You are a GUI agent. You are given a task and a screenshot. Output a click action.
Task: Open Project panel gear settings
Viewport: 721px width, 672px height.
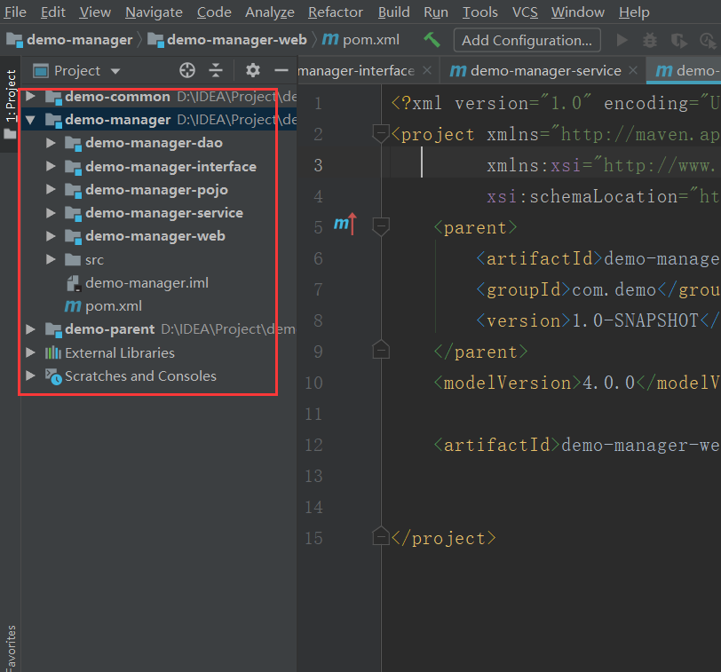(x=252, y=70)
